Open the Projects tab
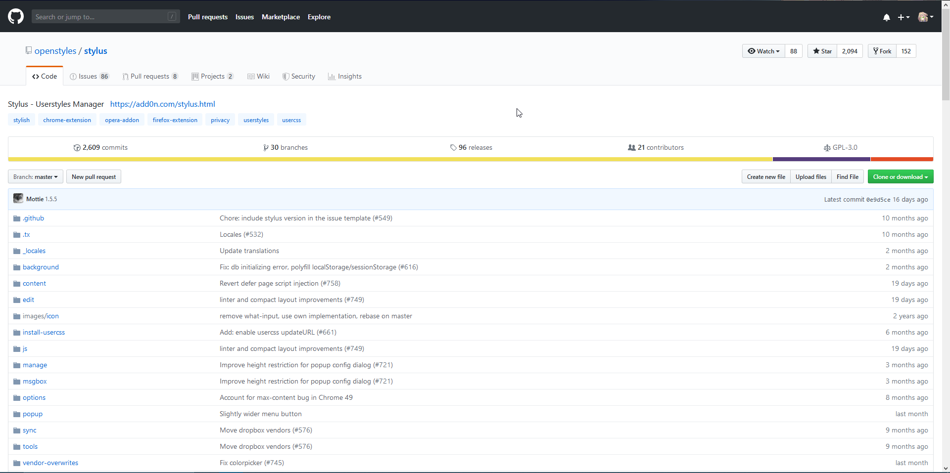The image size is (950, 473). 213,76
